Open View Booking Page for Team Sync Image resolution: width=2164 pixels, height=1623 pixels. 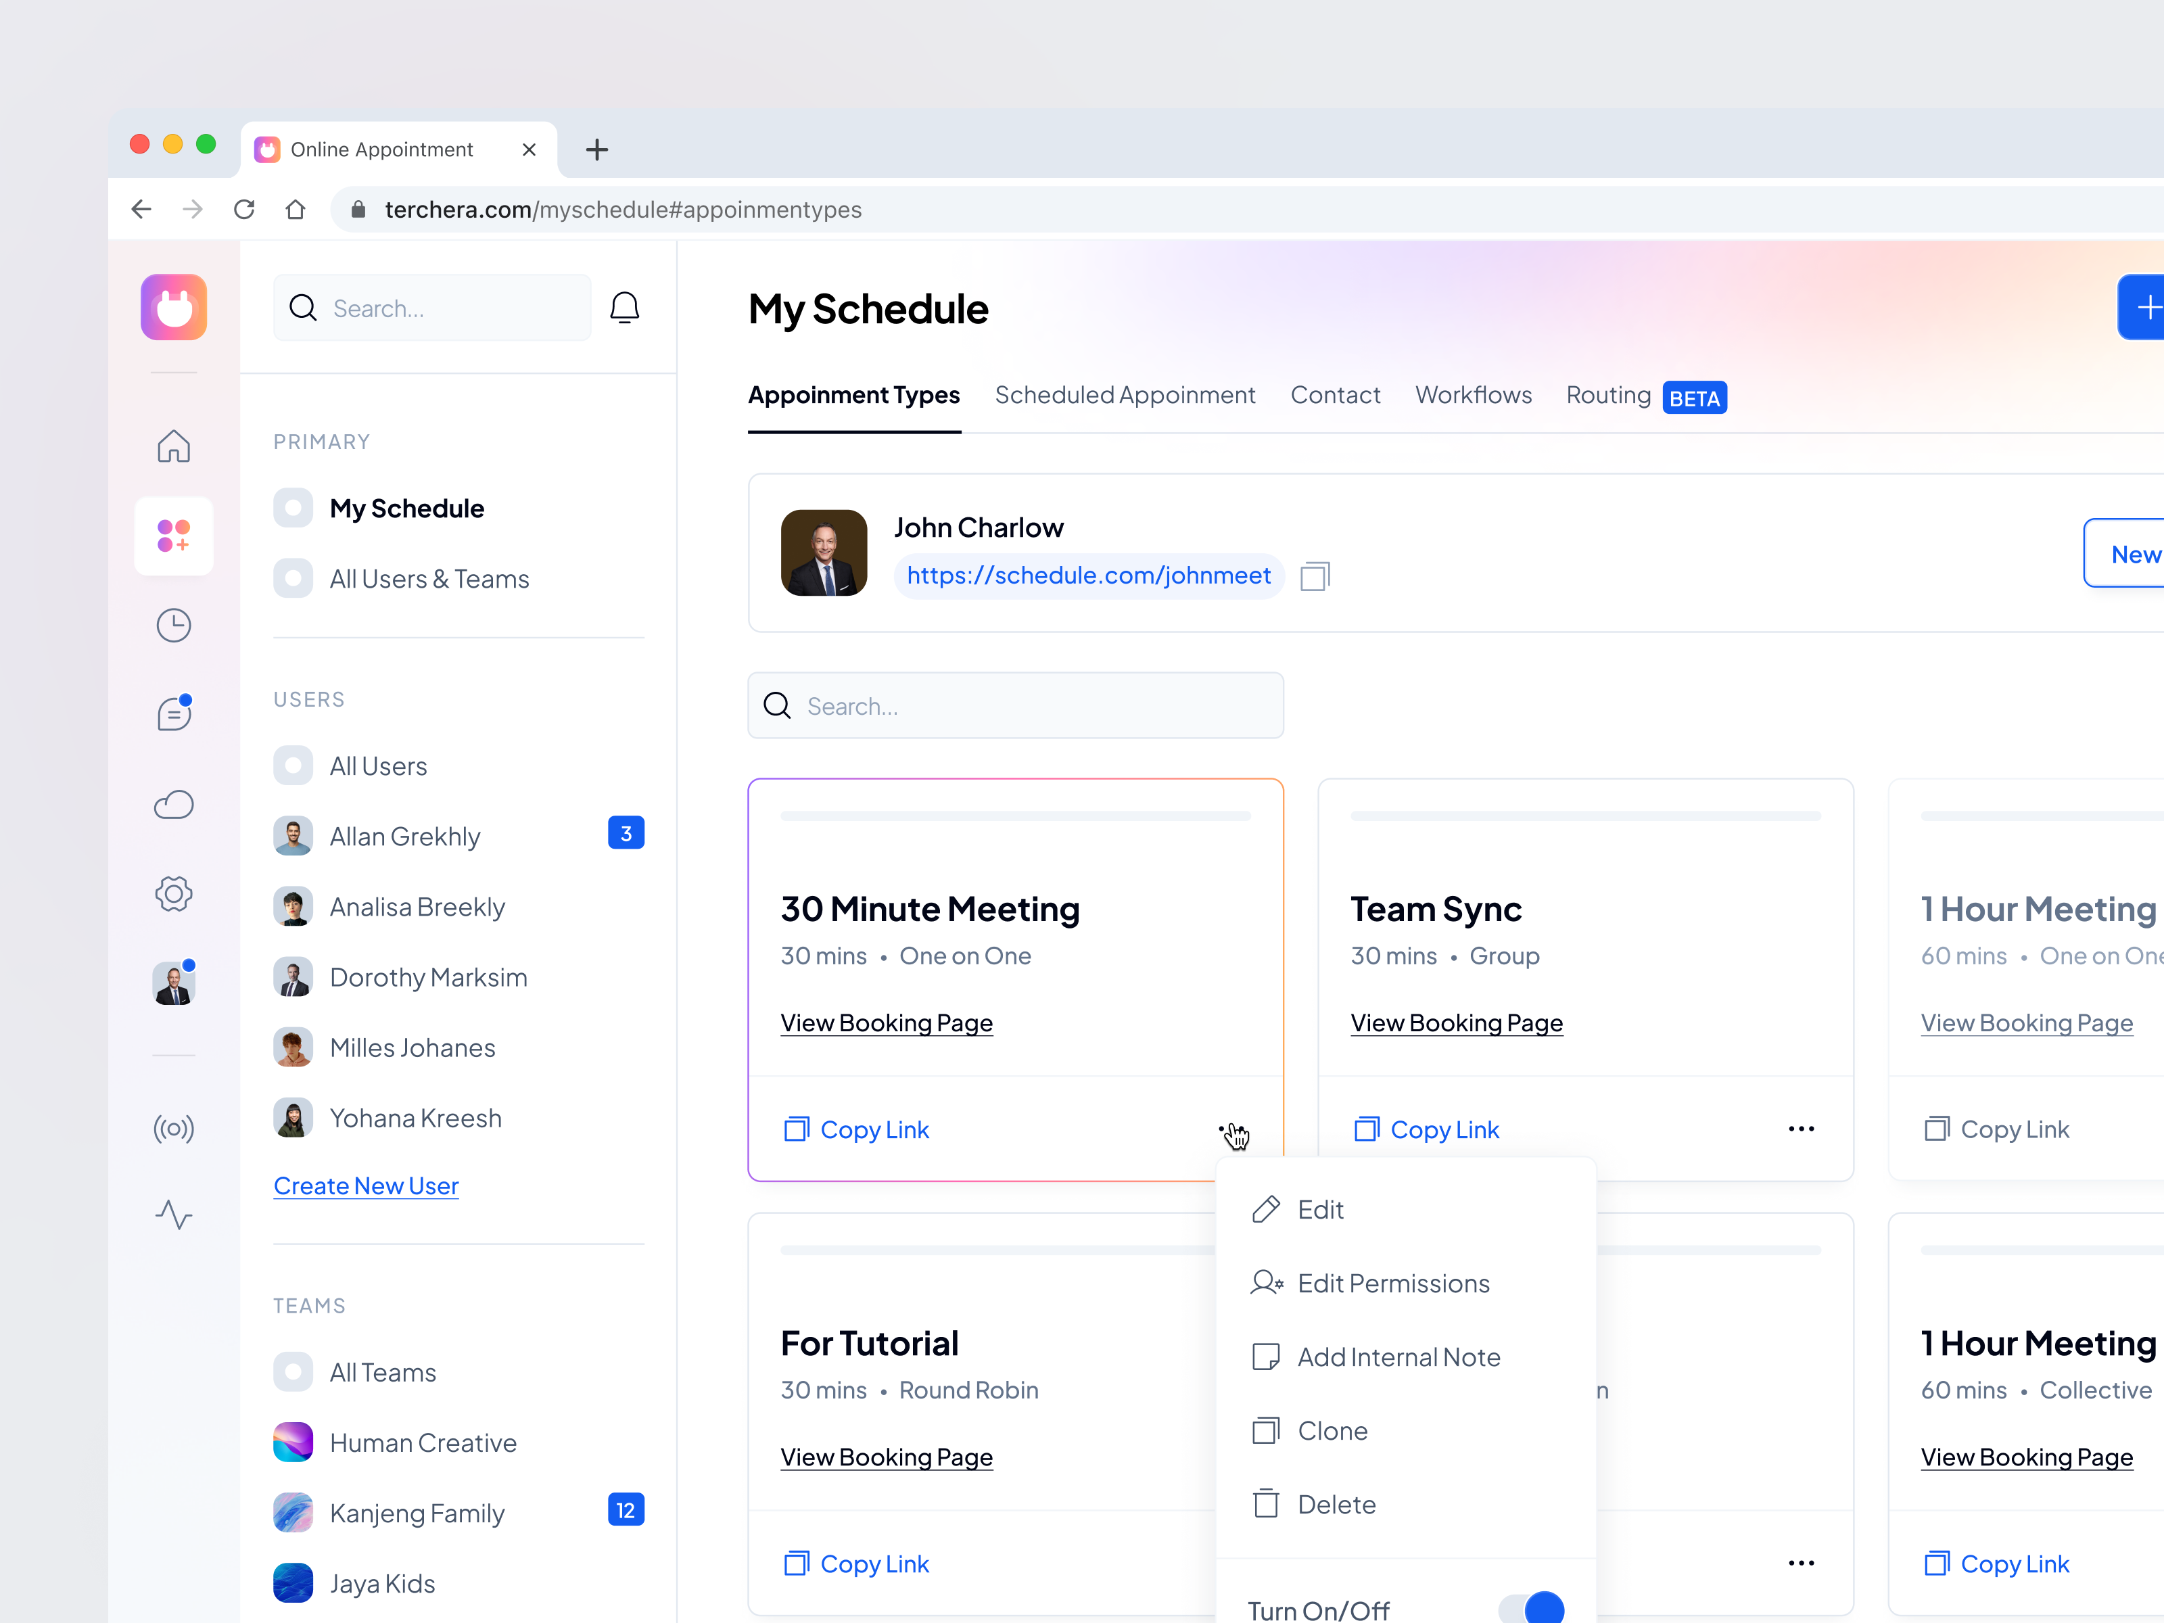tap(1456, 1022)
